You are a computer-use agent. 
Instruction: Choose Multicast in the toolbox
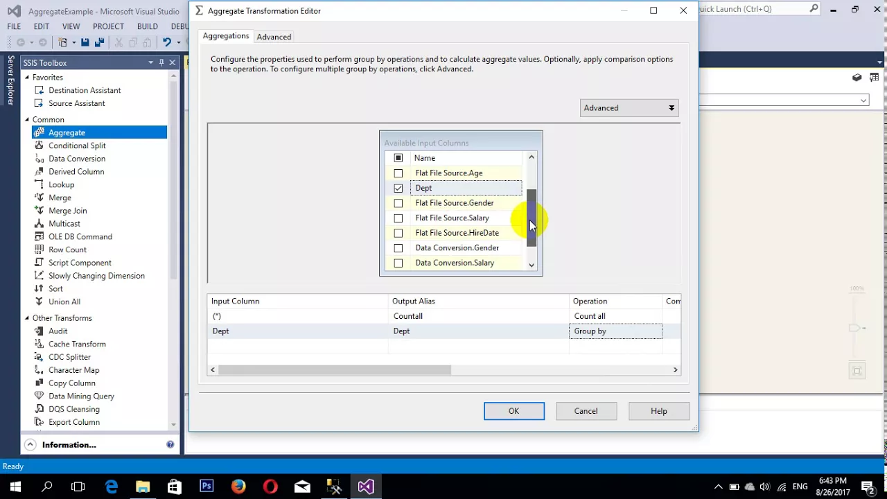[64, 224]
